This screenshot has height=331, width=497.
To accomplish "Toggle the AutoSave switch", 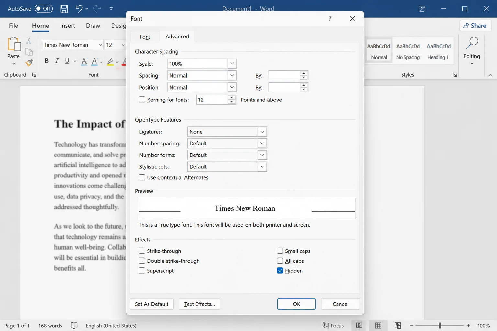I will [44, 9].
